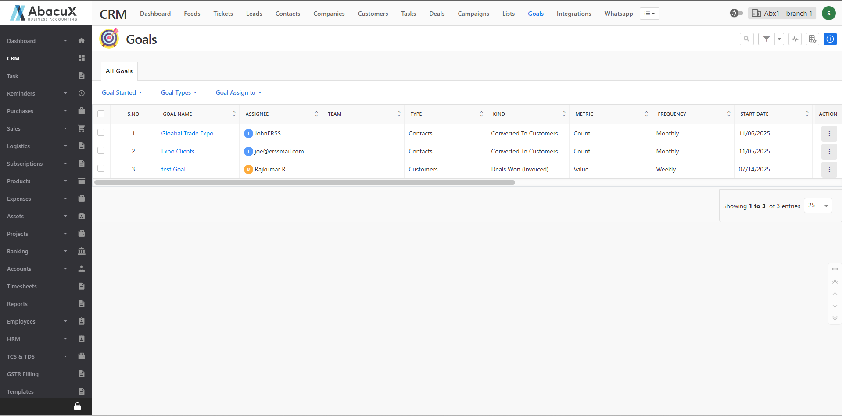The height and width of the screenshot is (416, 842).
Task: Open the activity pulse icon
Action: [x=795, y=39]
